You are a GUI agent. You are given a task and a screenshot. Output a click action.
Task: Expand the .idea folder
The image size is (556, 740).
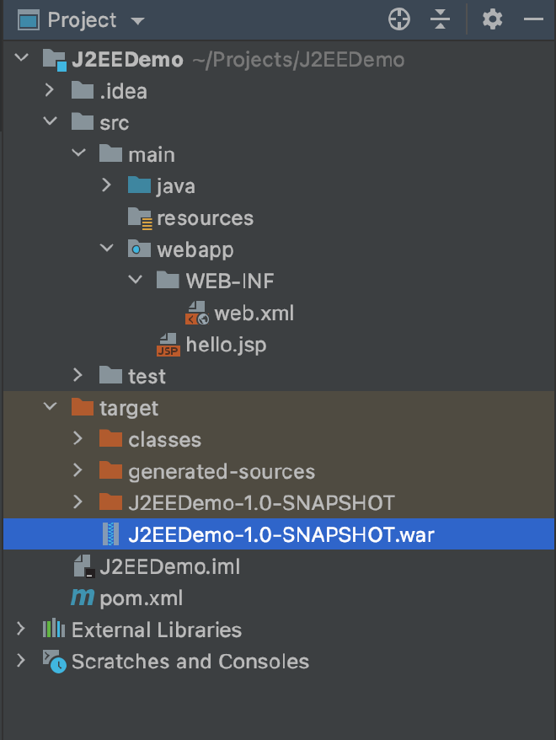50,91
